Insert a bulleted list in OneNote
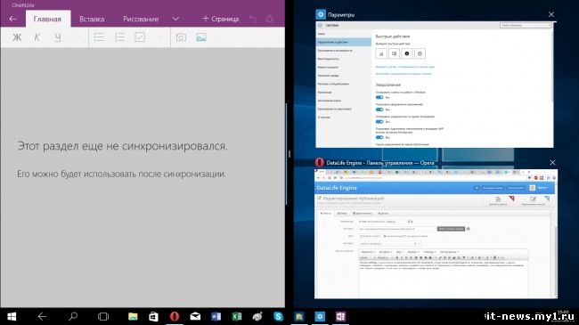 (x=99, y=37)
